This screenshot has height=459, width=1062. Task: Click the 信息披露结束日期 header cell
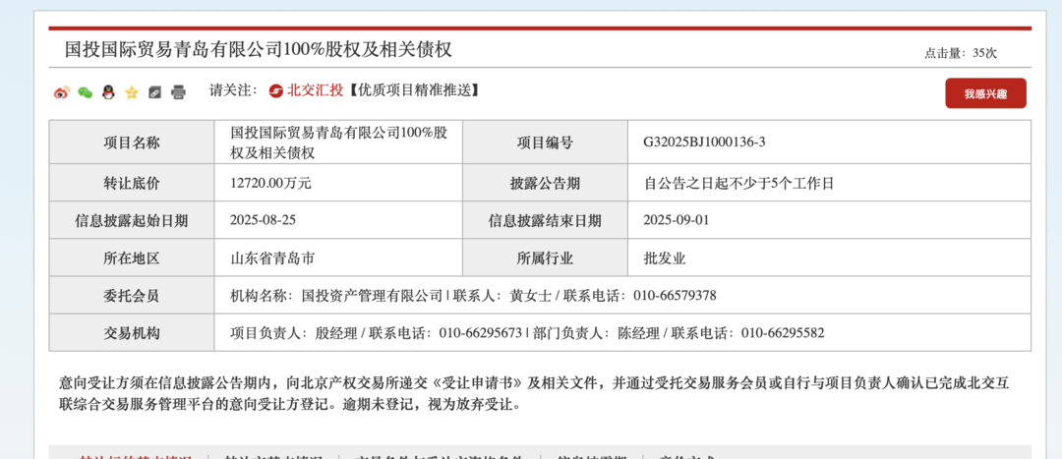(x=545, y=221)
